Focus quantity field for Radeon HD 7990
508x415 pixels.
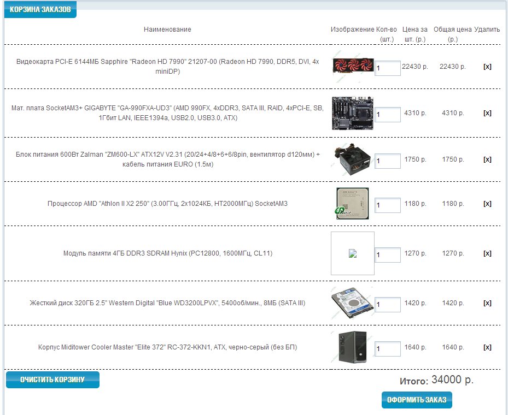[x=388, y=68]
